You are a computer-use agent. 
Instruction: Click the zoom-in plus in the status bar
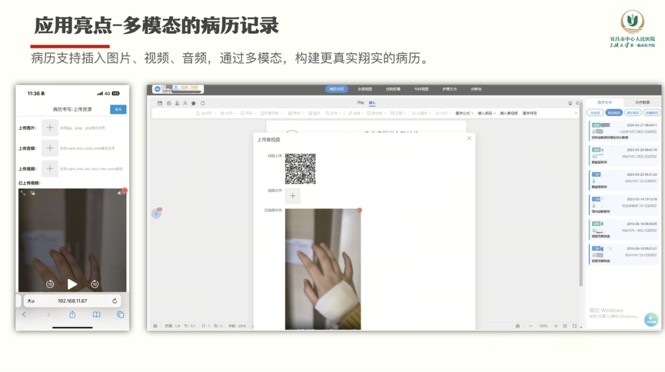(x=555, y=326)
